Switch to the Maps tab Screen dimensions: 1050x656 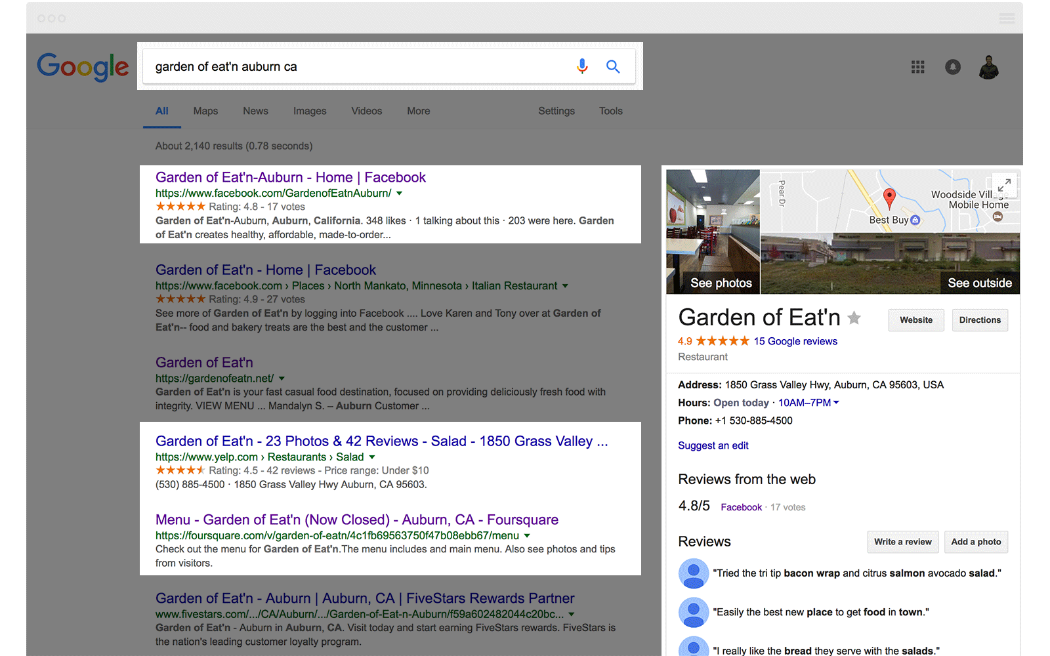(205, 111)
